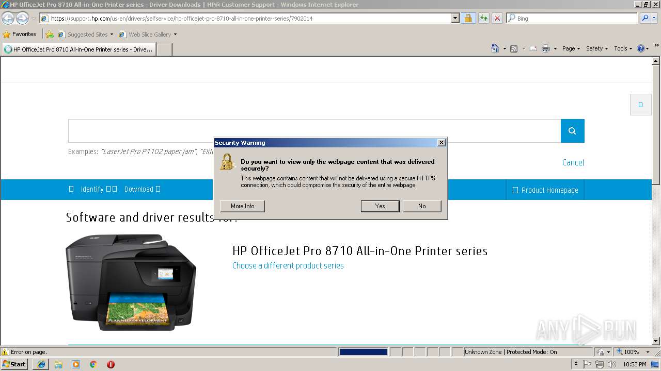Click the RSS Feeds icon

tap(514, 48)
